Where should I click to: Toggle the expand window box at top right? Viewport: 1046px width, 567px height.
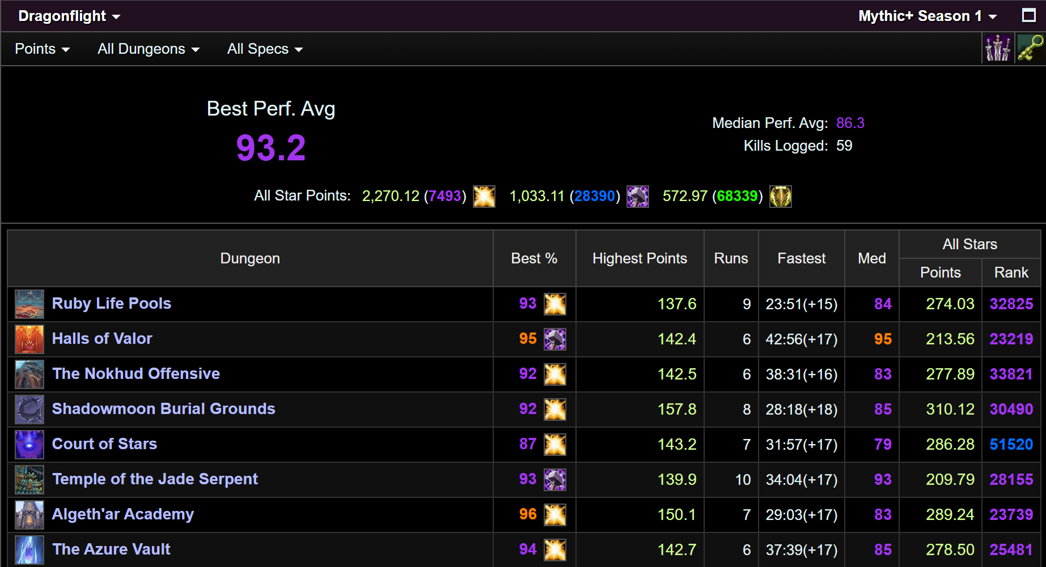click(x=1029, y=15)
